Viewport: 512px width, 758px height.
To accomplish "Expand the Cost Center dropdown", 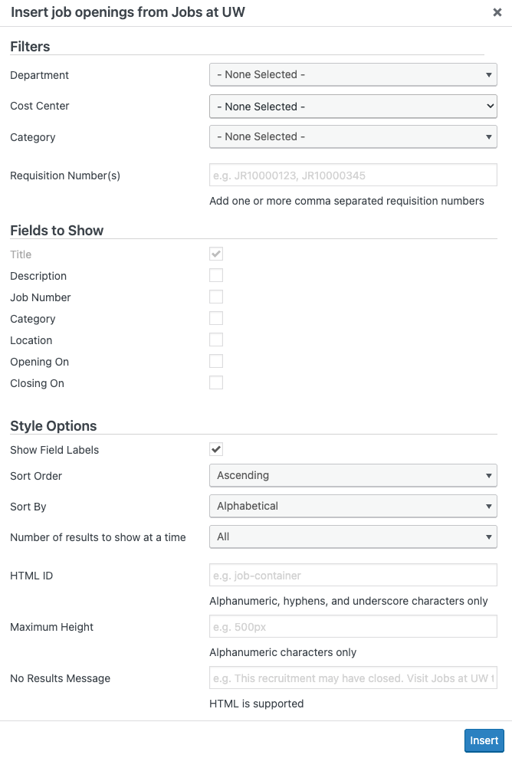I will click(x=353, y=107).
